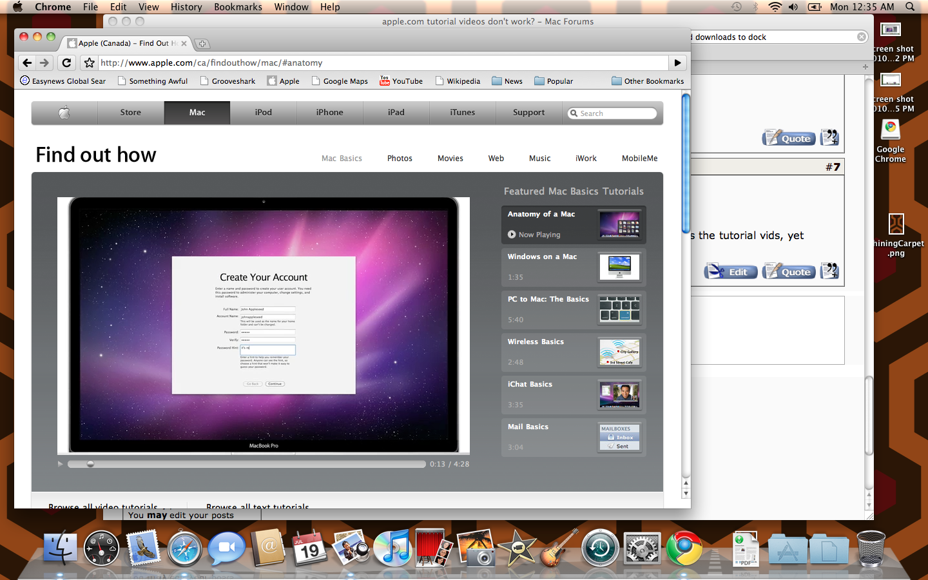Click Quote button under post #7 in Mac Forums
Viewport: 928px width, 580px height.
click(x=789, y=271)
